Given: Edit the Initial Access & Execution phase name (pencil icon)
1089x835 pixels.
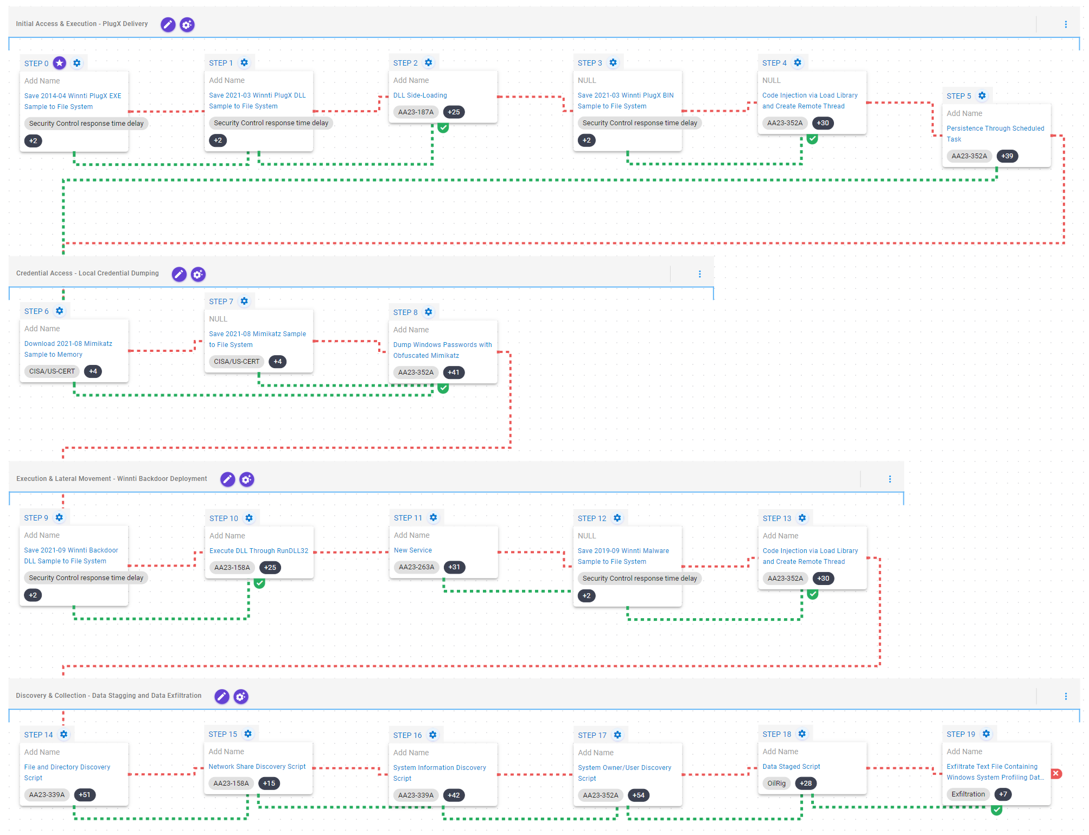Looking at the screenshot, I should click(x=168, y=24).
